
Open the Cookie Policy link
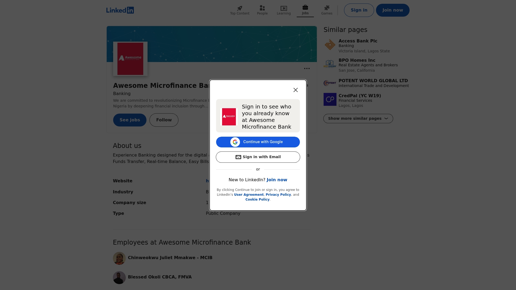coord(257,200)
